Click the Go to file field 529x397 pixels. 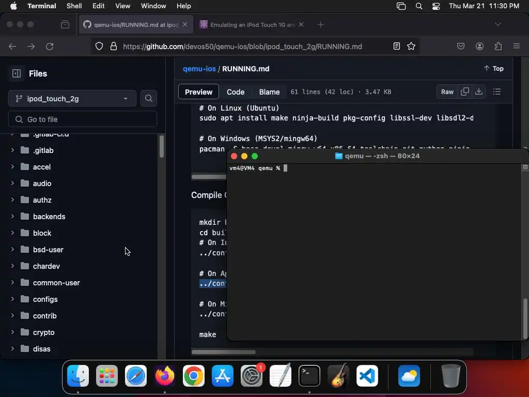83,119
